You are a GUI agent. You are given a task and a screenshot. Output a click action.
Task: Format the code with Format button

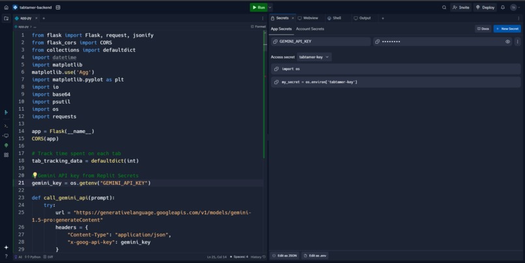click(x=258, y=27)
